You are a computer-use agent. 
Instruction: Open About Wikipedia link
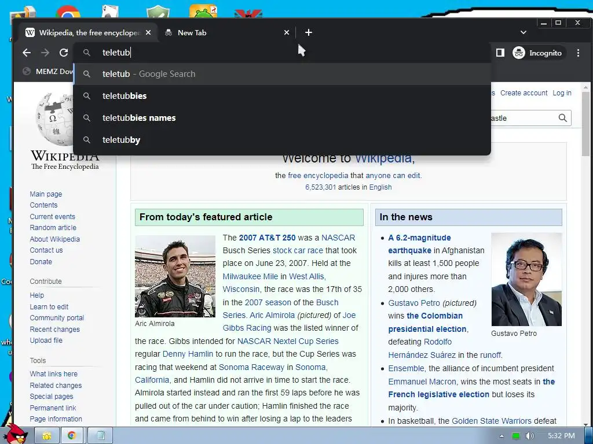[x=54, y=239]
